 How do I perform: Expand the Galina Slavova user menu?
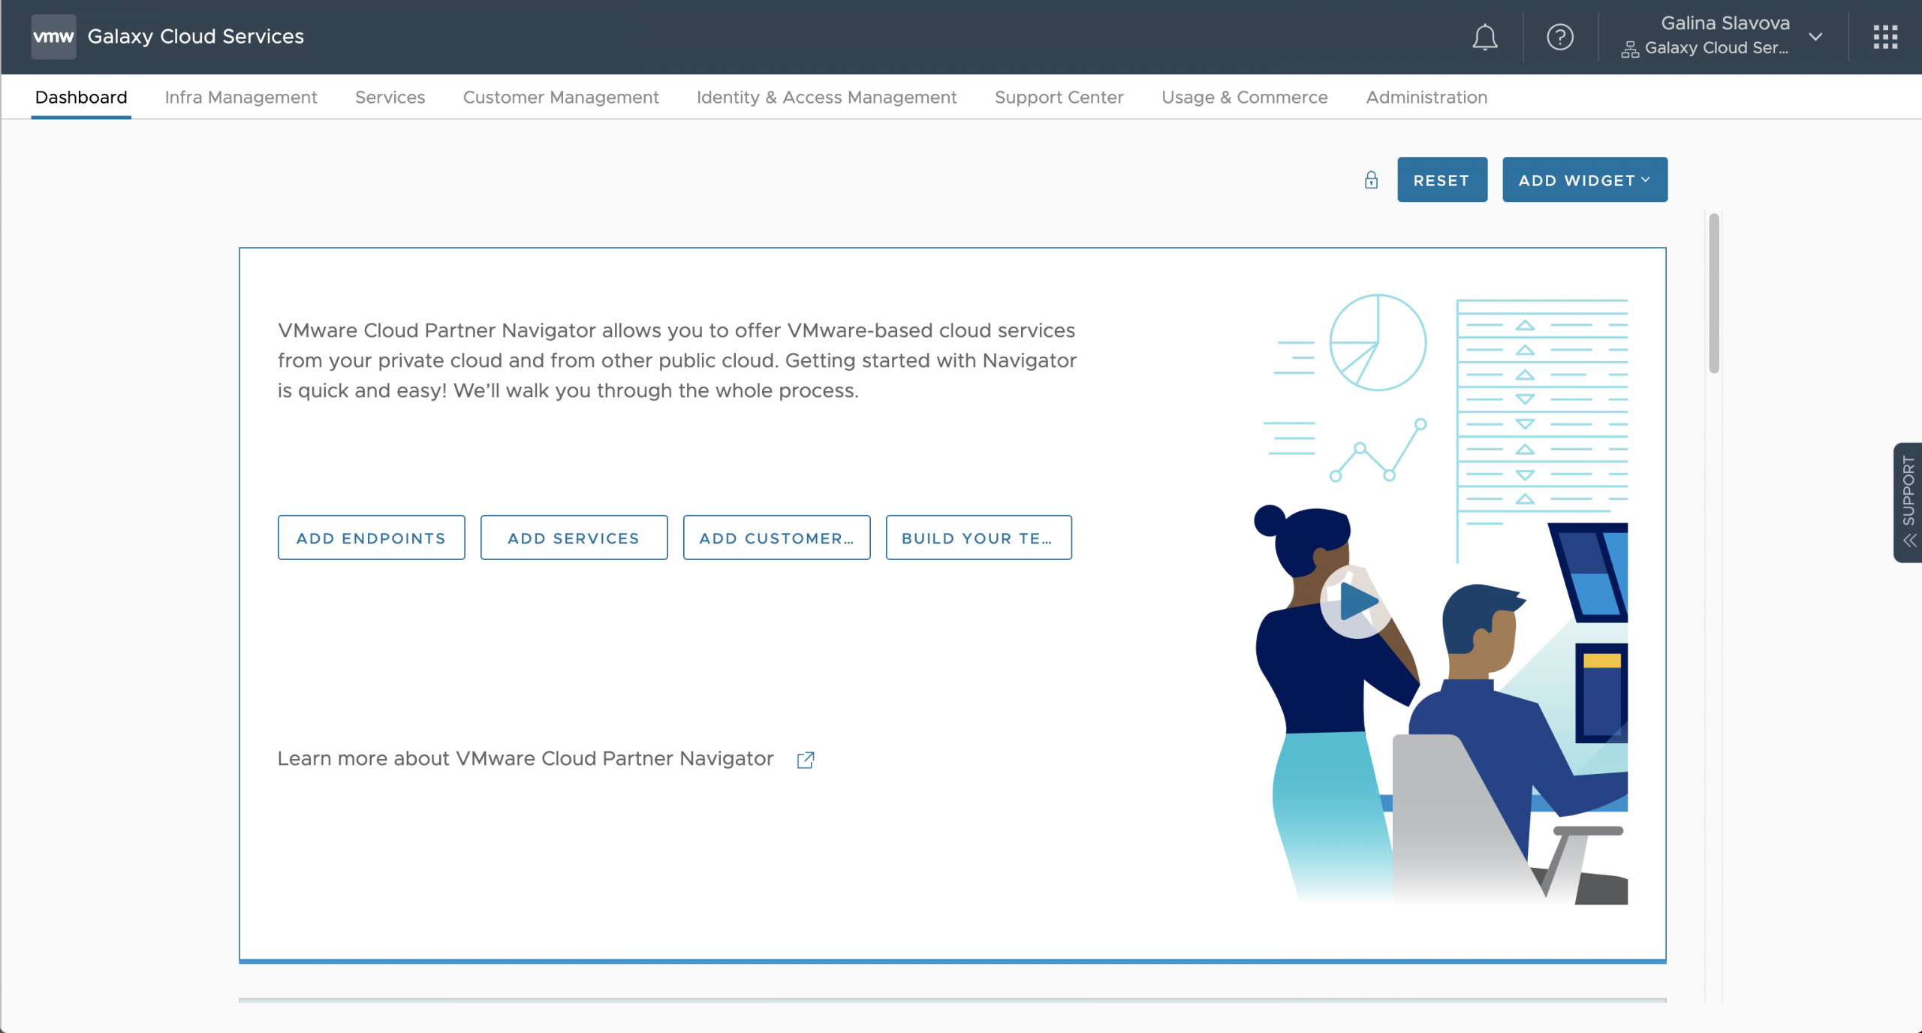pos(1815,37)
